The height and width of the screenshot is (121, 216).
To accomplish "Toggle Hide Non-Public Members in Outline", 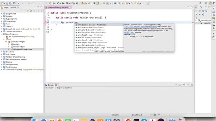I will point(199,14).
